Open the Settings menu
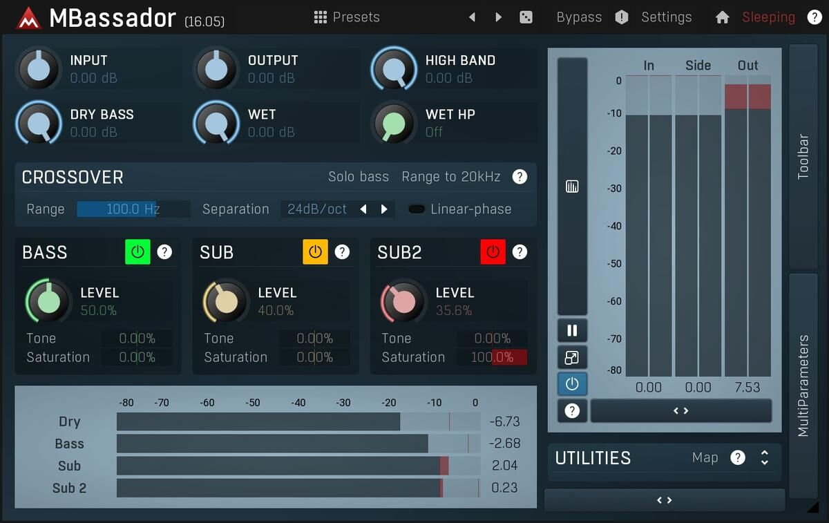Viewport: 829px width, 523px height. click(666, 17)
